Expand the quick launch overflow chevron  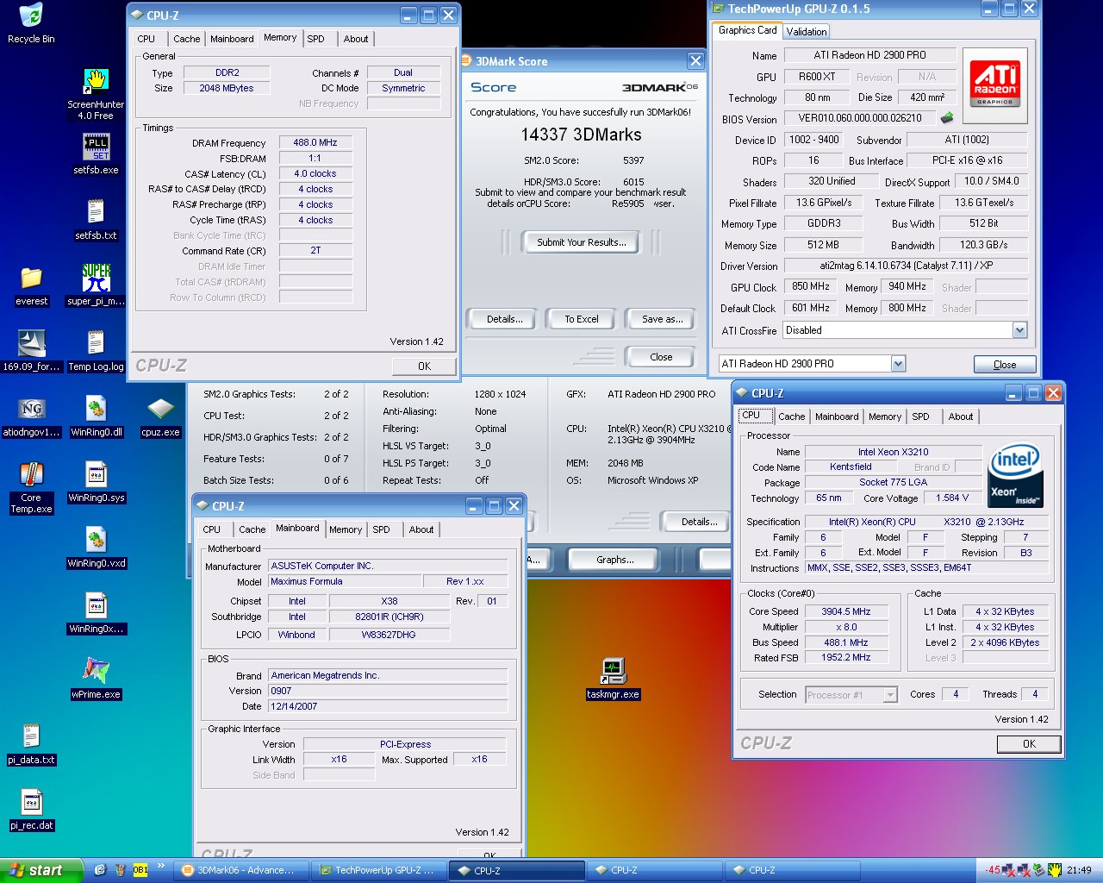coord(160,867)
